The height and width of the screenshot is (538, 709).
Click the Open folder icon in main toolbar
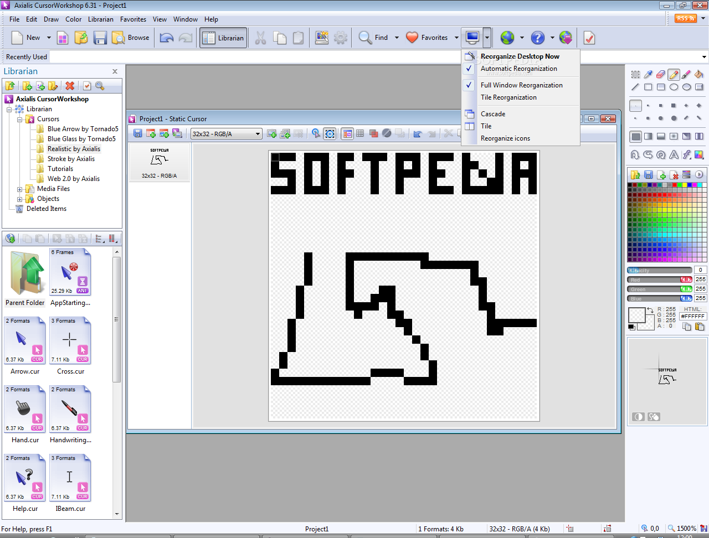[x=81, y=38]
